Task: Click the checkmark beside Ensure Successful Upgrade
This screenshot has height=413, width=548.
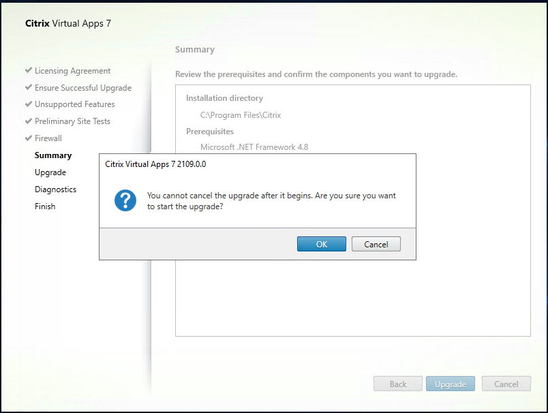Action: click(x=29, y=87)
